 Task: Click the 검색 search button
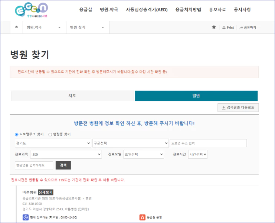(x=63, y=165)
